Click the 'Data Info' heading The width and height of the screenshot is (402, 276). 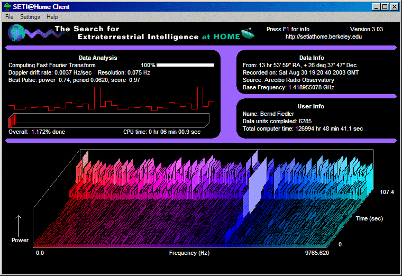pyautogui.click(x=312, y=58)
